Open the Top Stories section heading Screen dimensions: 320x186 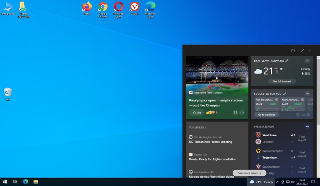pos(198,127)
